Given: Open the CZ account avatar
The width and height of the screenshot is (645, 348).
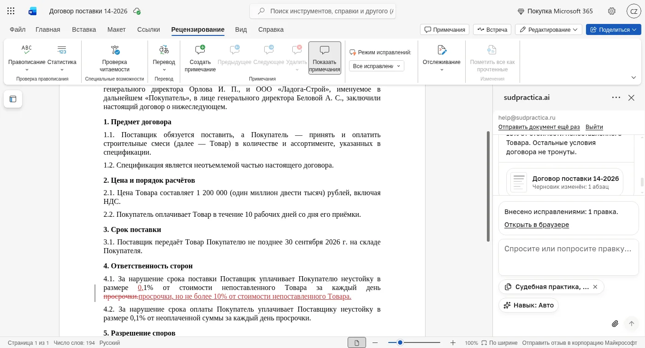Looking at the screenshot, I should tap(633, 11).
